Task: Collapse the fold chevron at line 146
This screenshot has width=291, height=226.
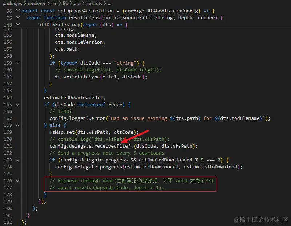Action: pos(18,24)
